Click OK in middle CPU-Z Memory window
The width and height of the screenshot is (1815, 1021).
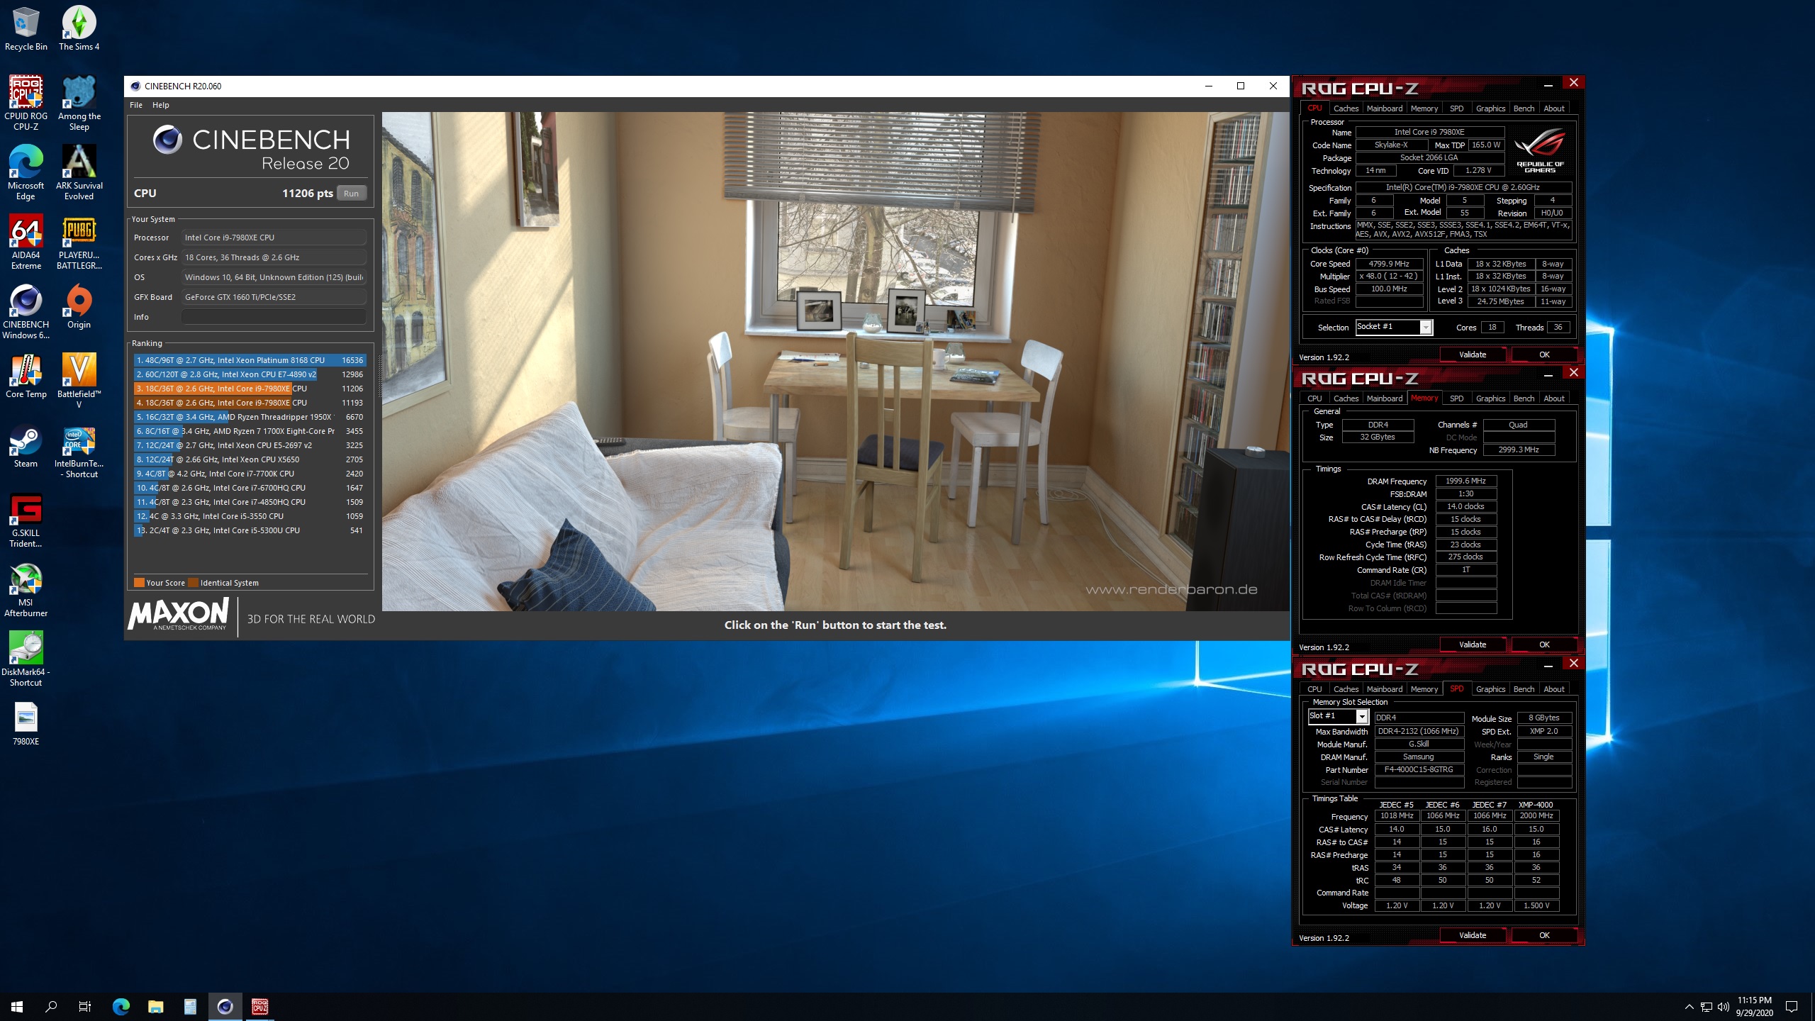tap(1544, 645)
